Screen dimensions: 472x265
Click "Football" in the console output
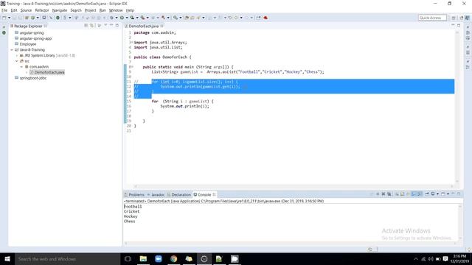[x=133, y=207]
